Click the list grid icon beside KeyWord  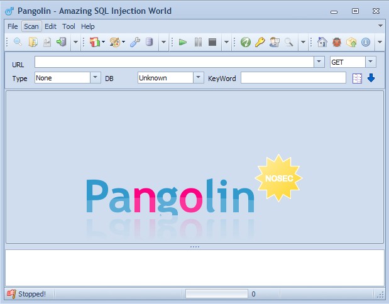[357, 79]
